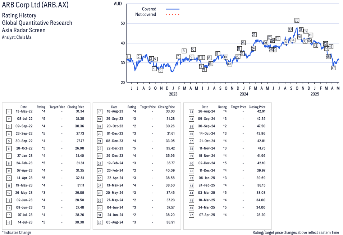Viewport: 343px width, 235px height.
Task: Click table index box 33 beside 26-Aug-24
Action: click(191, 112)
